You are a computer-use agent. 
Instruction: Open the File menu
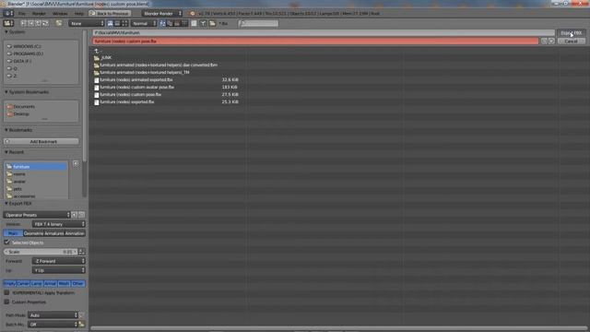22,13
